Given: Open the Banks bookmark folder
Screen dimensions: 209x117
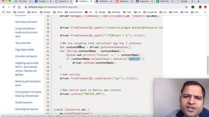Looking at the screenshot, I should (32, 12).
